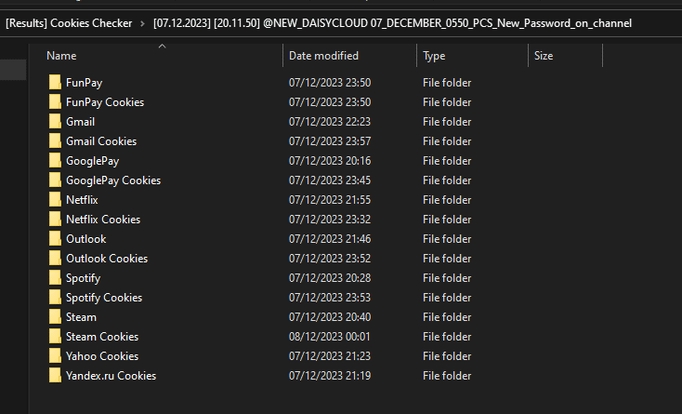Click File folder type in Yahoo Cookies row
This screenshot has height=414, width=682.
[447, 356]
